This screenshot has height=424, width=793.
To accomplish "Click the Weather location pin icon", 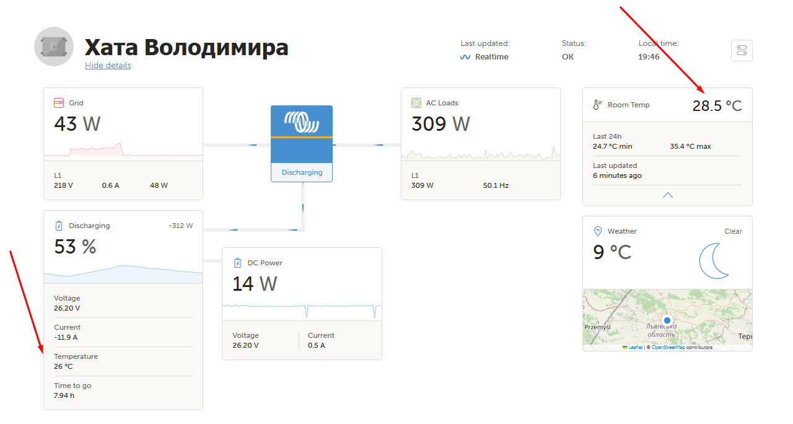I will click(598, 231).
